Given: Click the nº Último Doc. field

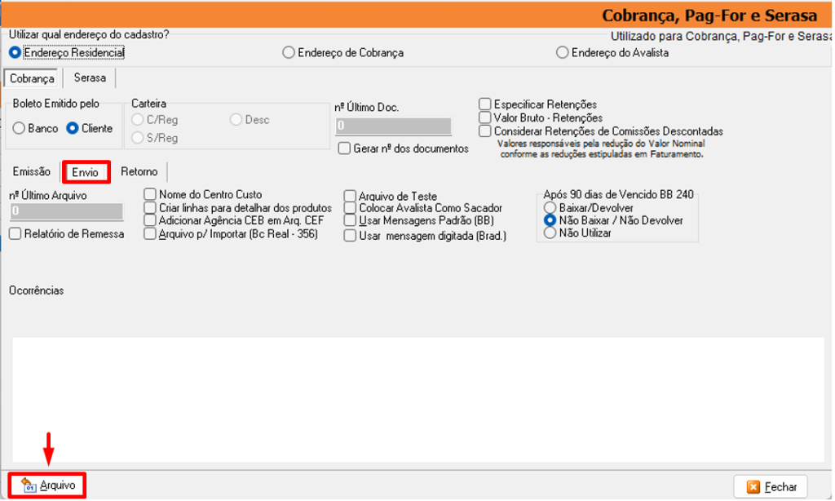Looking at the screenshot, I should (x=393, y=126).
